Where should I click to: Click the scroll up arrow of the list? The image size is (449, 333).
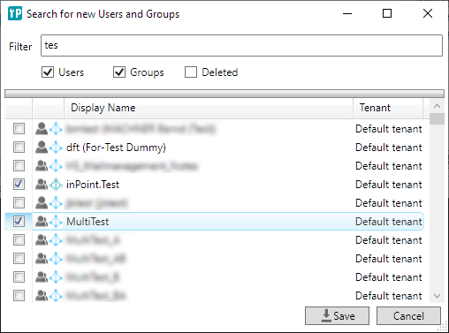click(437, 106)
